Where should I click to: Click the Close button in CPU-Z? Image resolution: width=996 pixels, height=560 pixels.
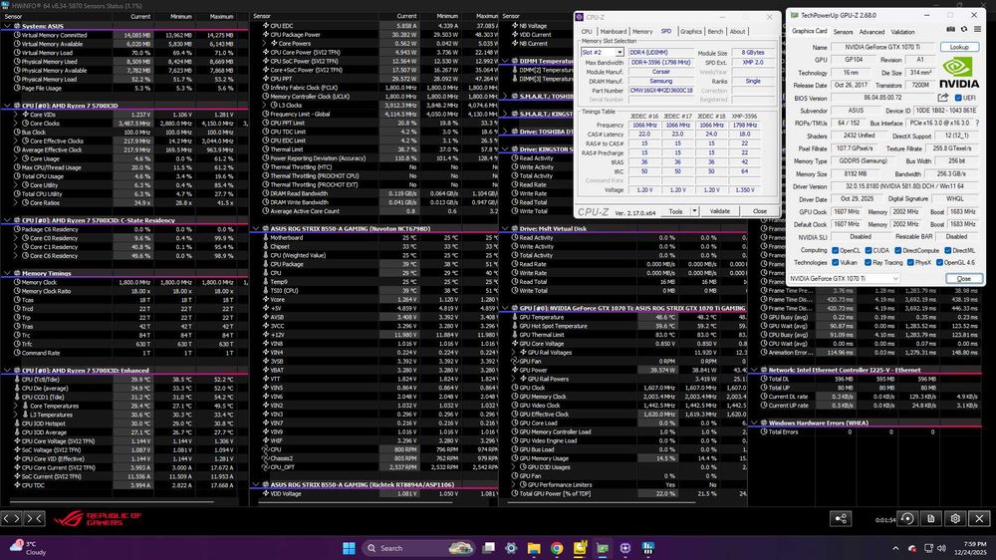[x=760, y=211]
